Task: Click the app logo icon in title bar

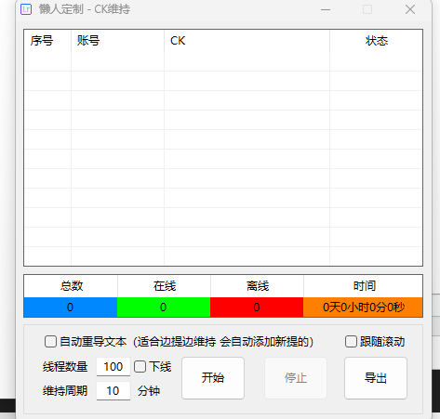Action: point(26,9)
